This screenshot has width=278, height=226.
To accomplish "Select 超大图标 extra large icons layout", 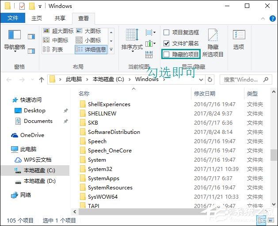I will point(58,31).
